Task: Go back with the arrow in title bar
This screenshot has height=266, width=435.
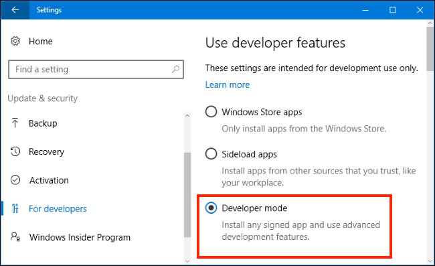Action: click(15, 10)
